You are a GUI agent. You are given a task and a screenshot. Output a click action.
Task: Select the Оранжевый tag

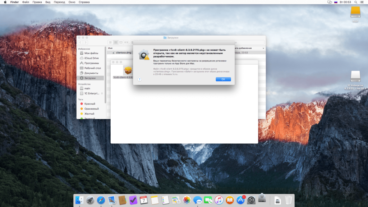pos(91,109)
